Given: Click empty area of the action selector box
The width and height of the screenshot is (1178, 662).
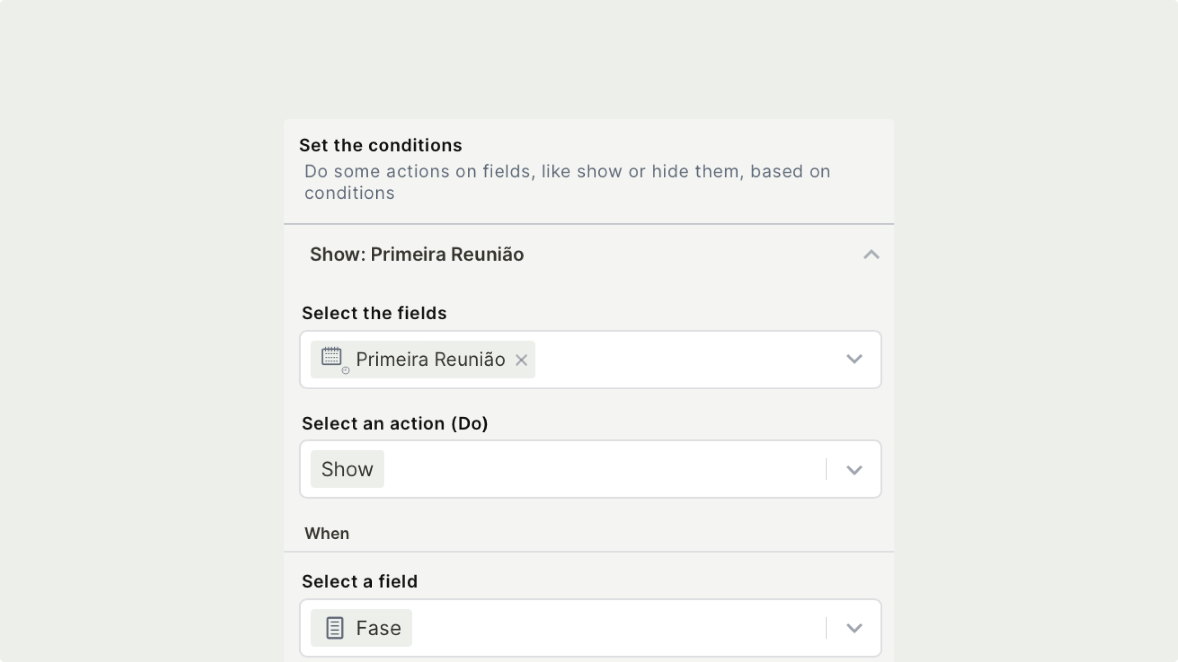Looking at the screenshot, I should pos(597,469).
